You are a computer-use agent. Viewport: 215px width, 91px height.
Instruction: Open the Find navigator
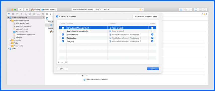[22, 14]
